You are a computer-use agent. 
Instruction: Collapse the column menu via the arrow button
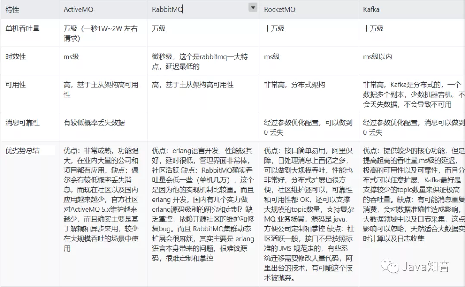253,7
